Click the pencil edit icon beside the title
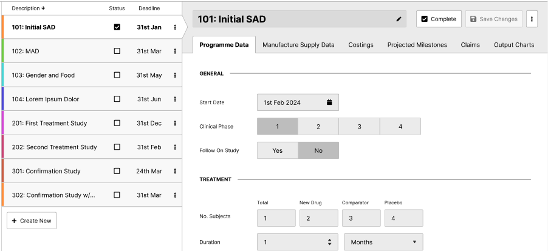This screenshot has height=251, width=548. pos(399,19)
